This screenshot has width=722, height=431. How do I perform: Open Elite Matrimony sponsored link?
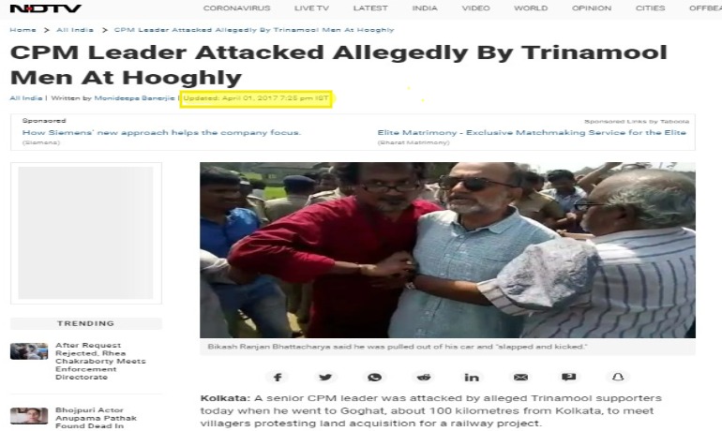click(x=532, y=132)
